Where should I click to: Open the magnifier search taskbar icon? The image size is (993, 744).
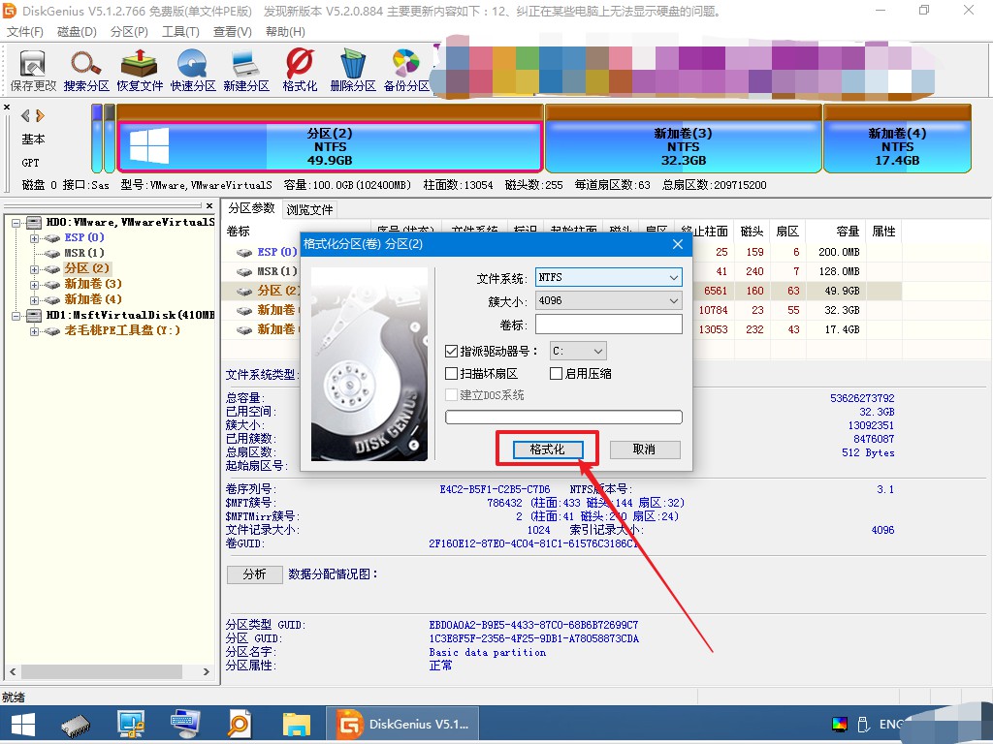pos(240,725)
